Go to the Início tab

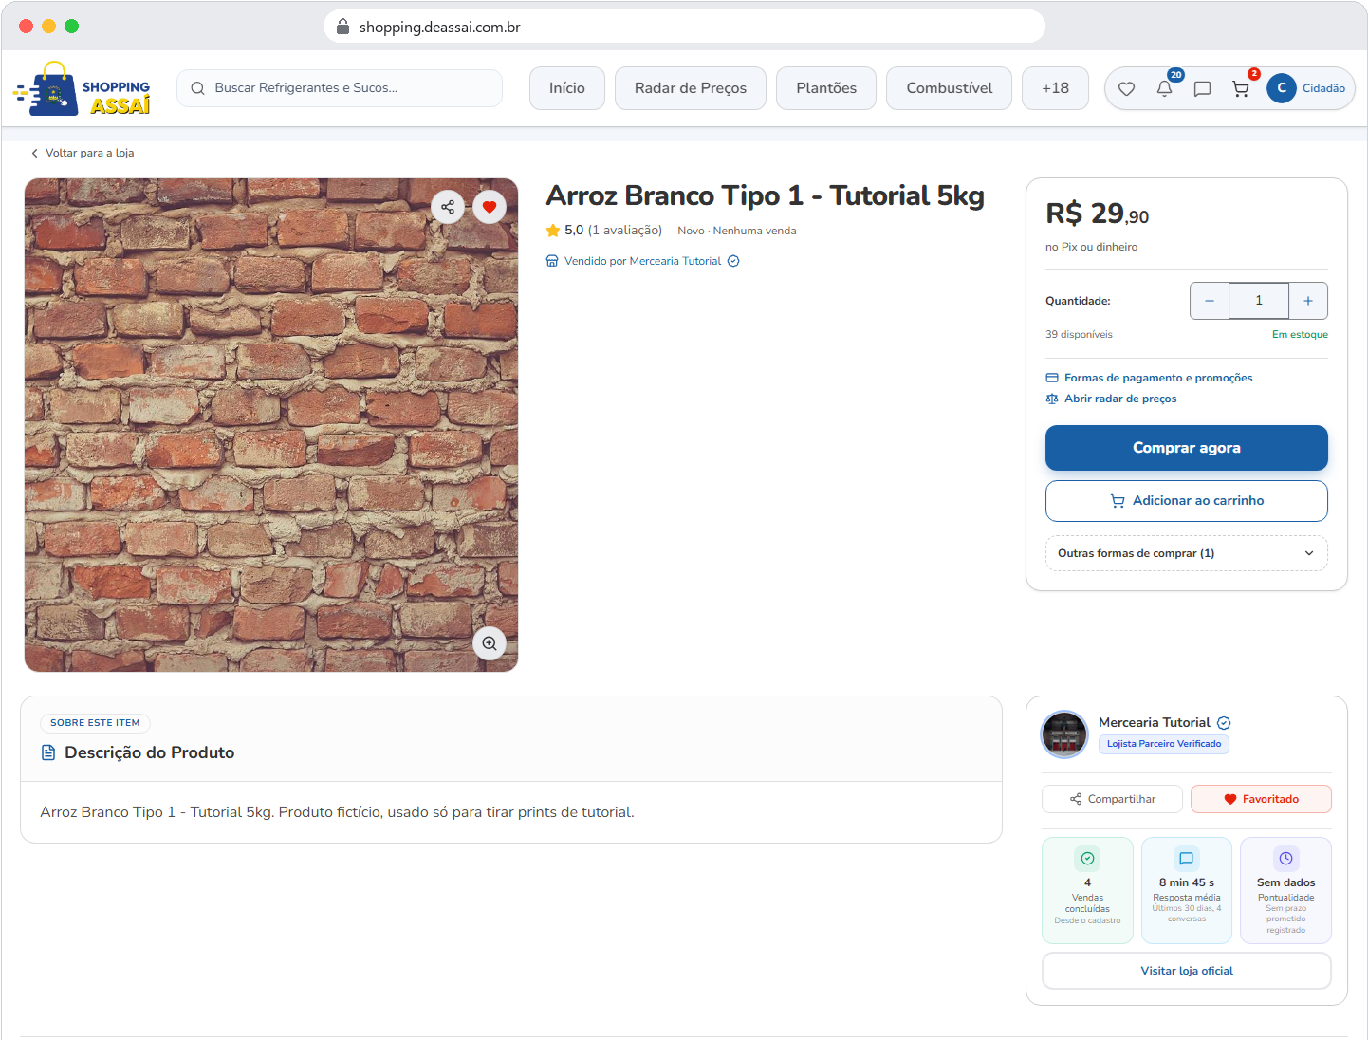point(567,88)
